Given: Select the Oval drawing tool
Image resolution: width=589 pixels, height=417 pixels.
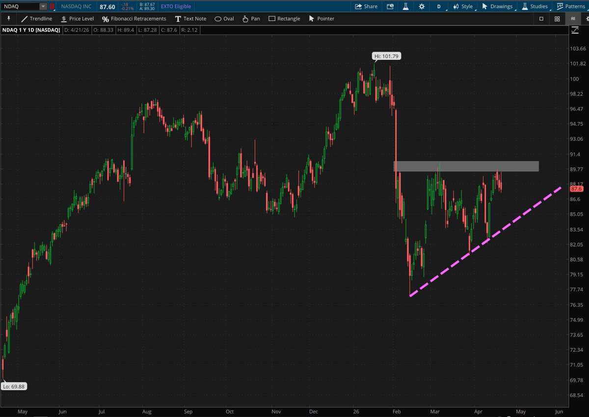Looking at the screenshot, I should click(x=224, y=19).
